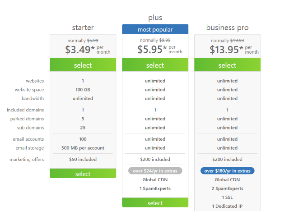289x211 pixels.
Task: Click the plus plan heading
Action: [x=155, y=18]
